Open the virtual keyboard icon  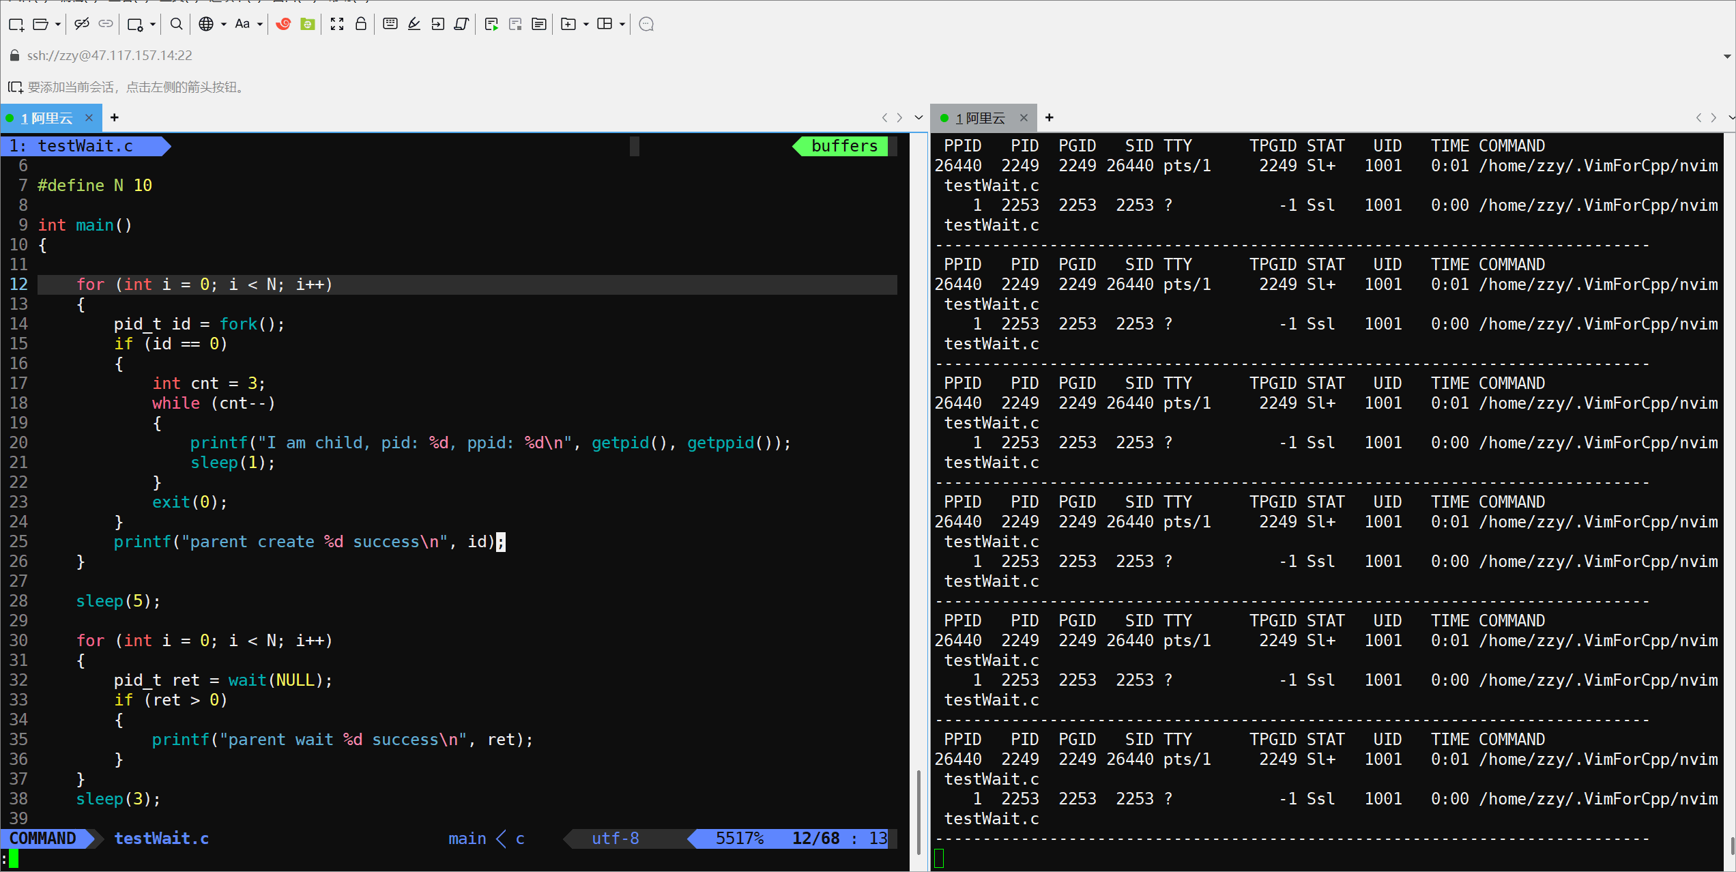coord(390,25)
